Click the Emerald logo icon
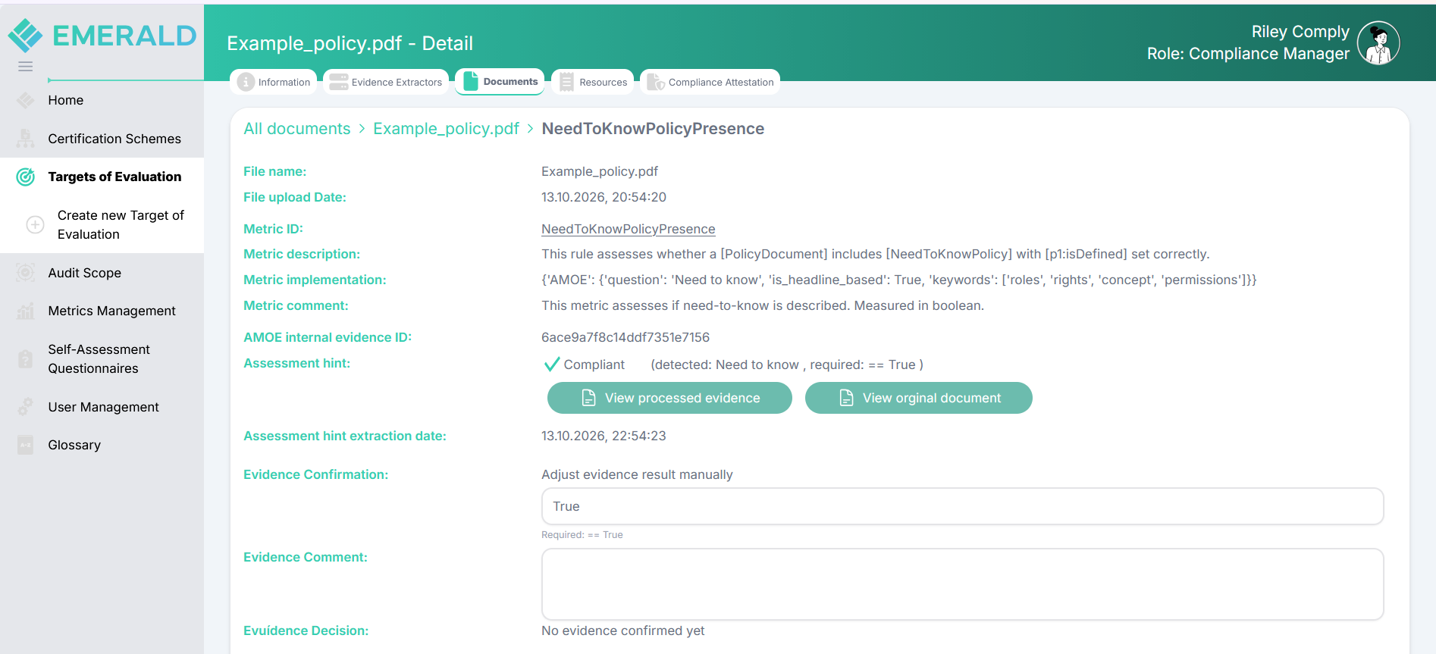This screenshot has height=654, width=1436. [25, 35]
